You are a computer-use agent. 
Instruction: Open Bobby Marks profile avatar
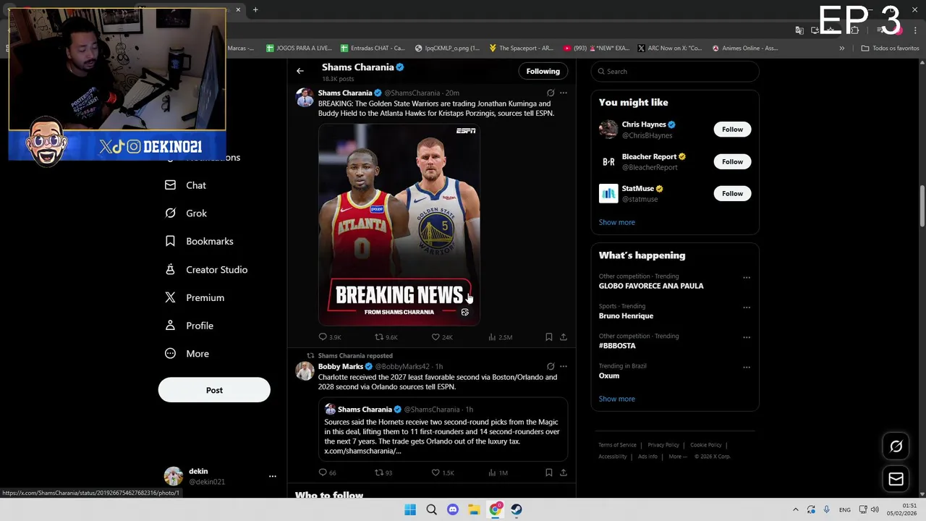(305, 371)
